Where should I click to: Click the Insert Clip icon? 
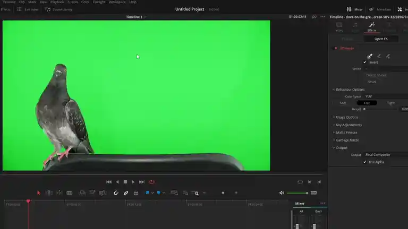82,193
